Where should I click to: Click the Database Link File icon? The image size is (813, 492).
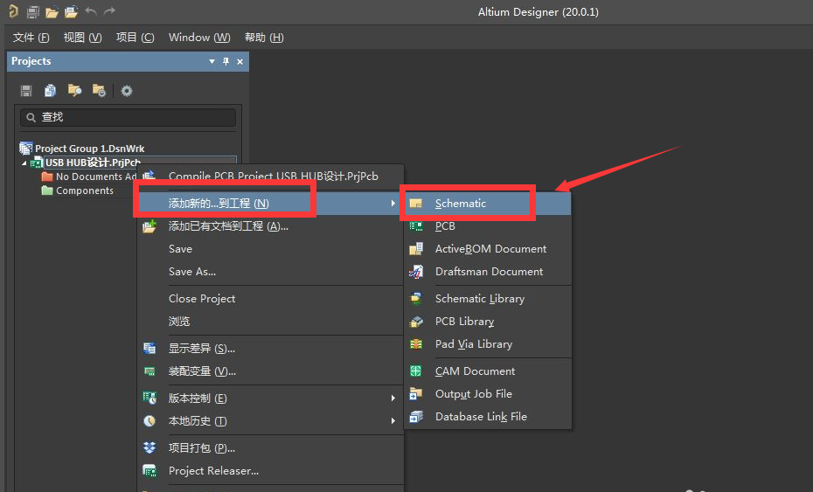coord(416,416)
